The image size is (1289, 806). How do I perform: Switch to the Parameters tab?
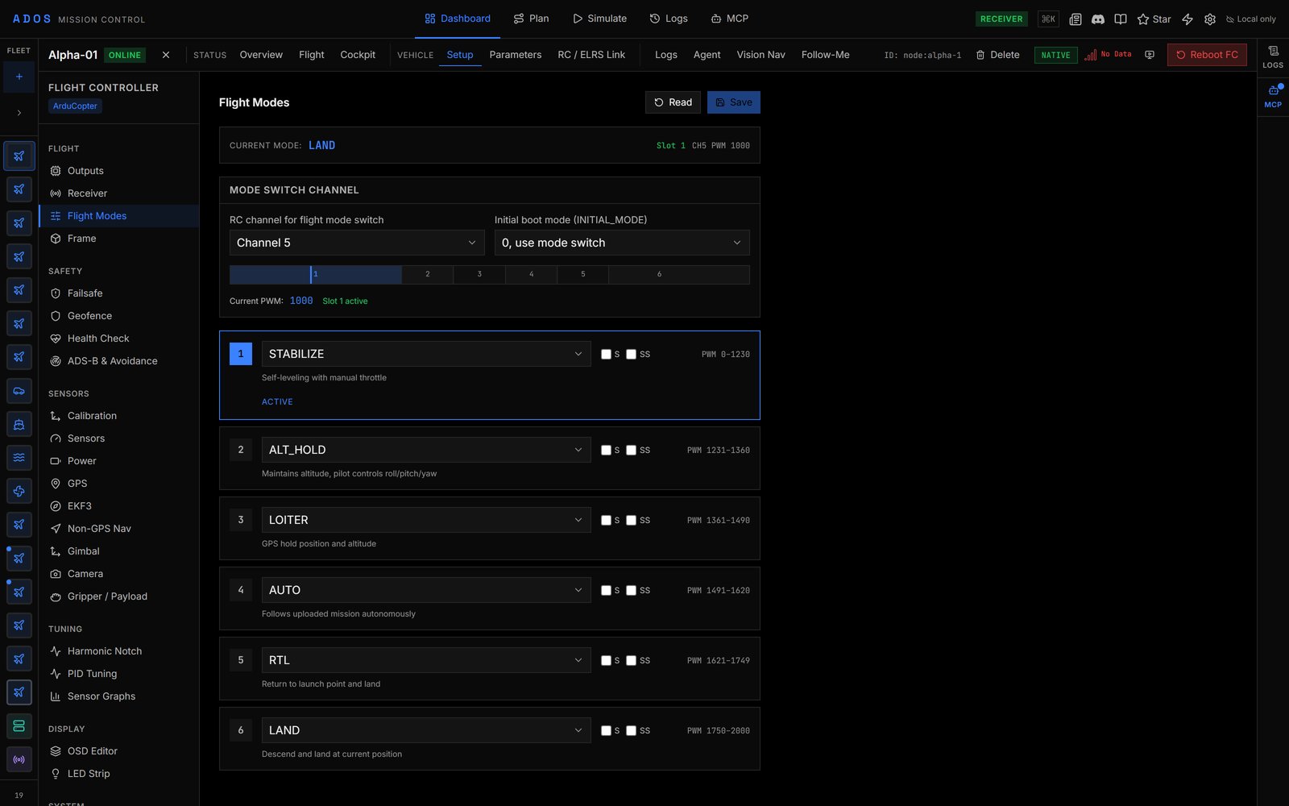(516, 55)
